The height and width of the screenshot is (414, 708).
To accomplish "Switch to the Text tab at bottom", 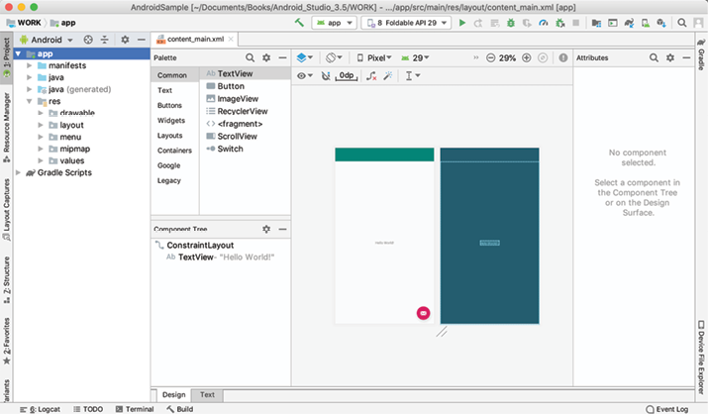I will (207, 394).
